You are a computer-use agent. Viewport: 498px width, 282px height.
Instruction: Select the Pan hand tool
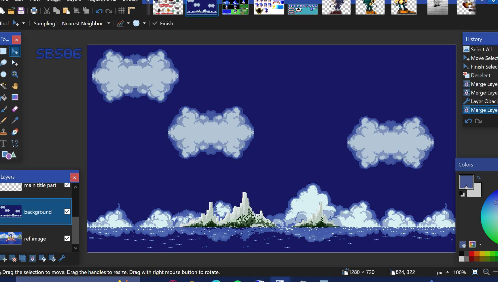tap(15, 86)
